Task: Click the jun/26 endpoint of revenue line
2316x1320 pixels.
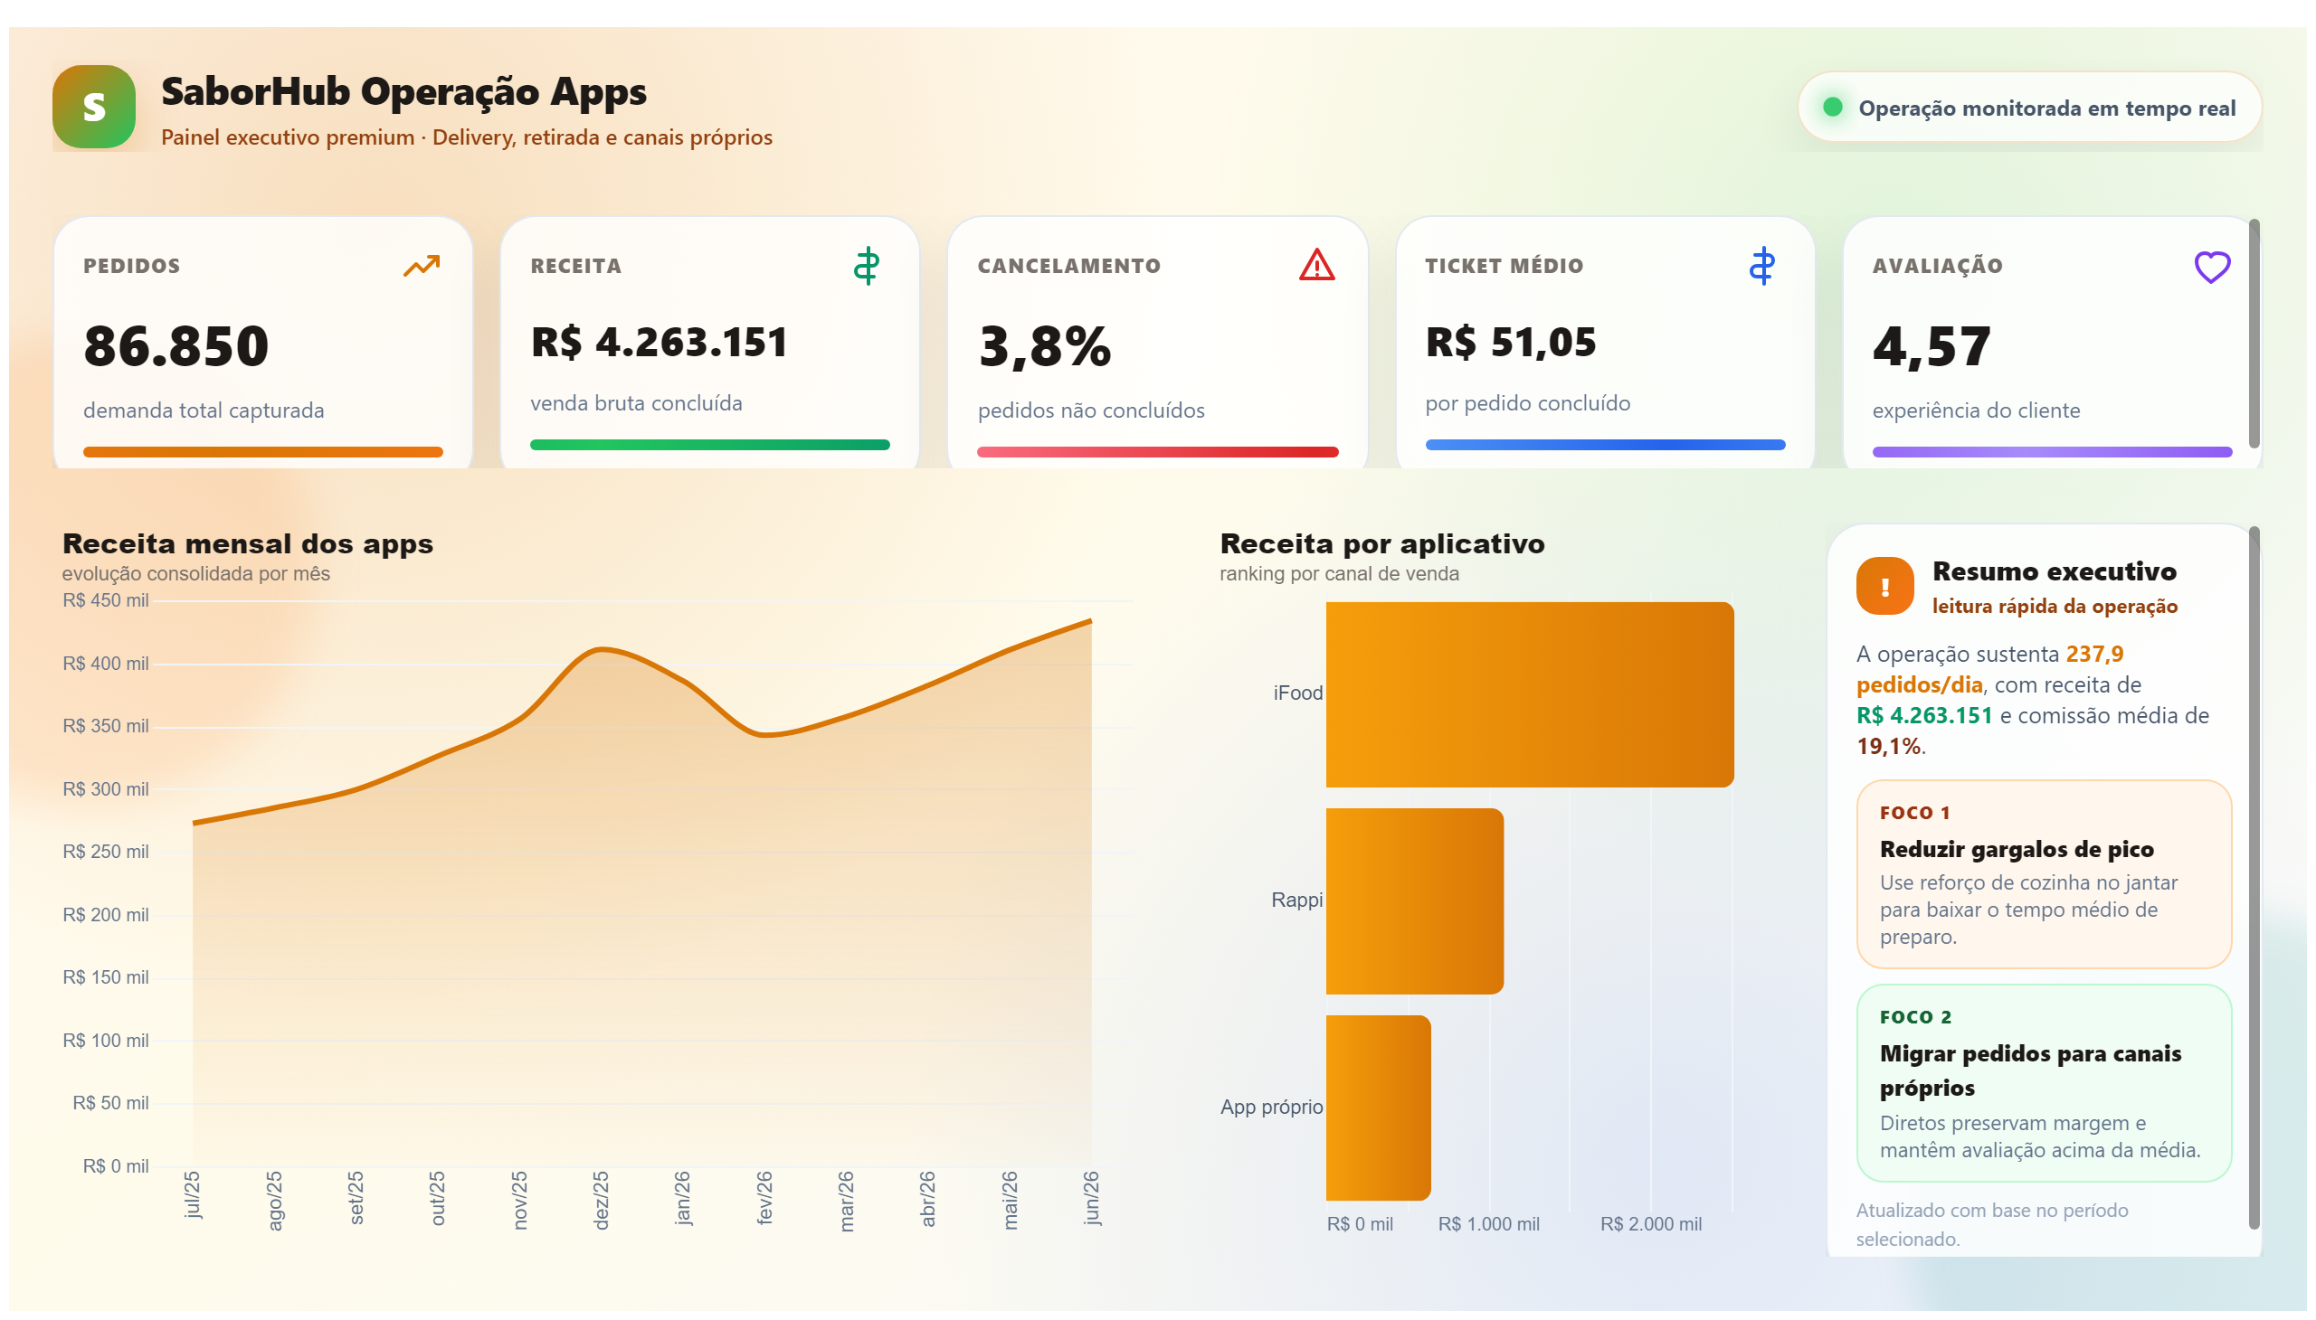Action: [x=1090, y=621]
